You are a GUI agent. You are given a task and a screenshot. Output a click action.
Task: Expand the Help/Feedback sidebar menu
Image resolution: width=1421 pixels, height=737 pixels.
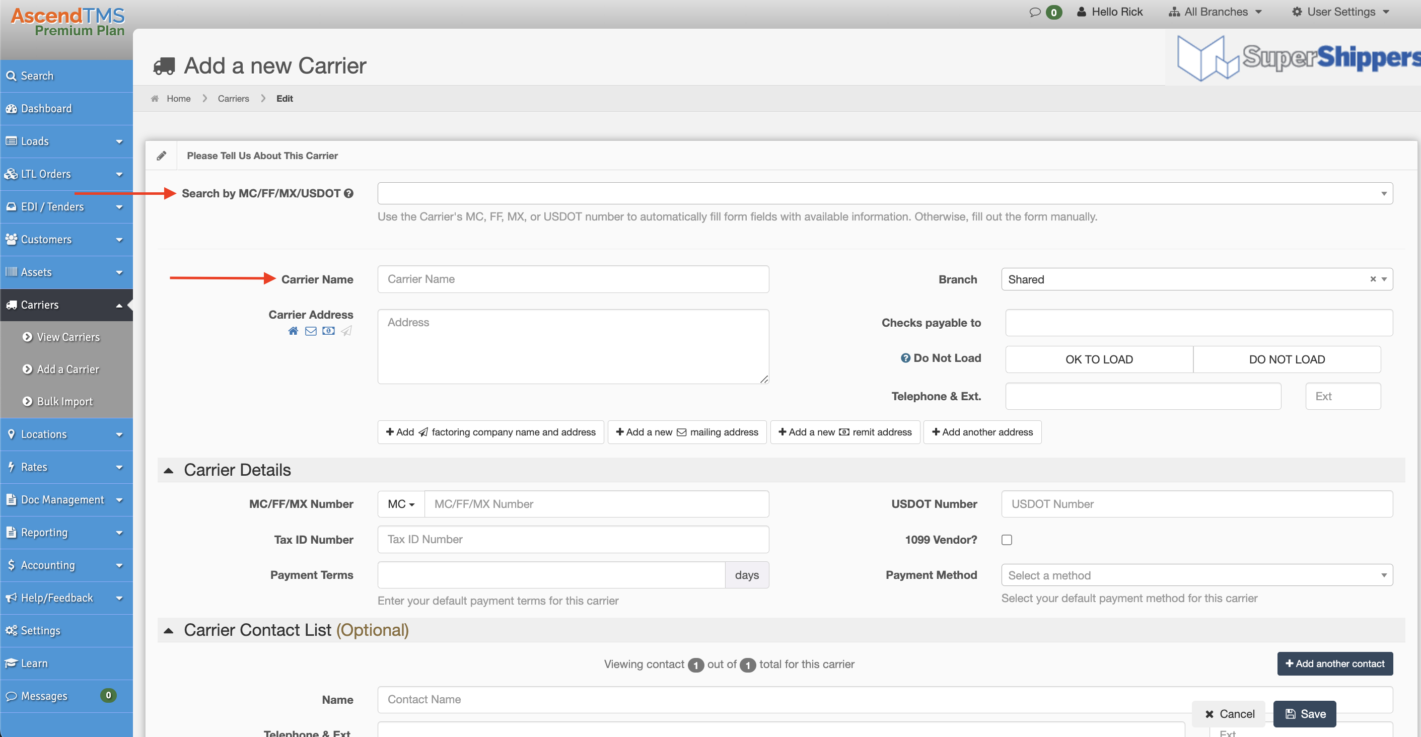pos(66,598)
